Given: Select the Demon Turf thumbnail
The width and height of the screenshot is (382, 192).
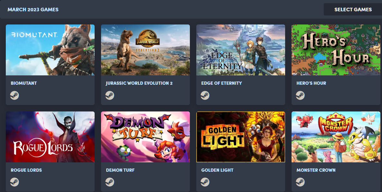Looking at the screenshot, I should [145, 137].
